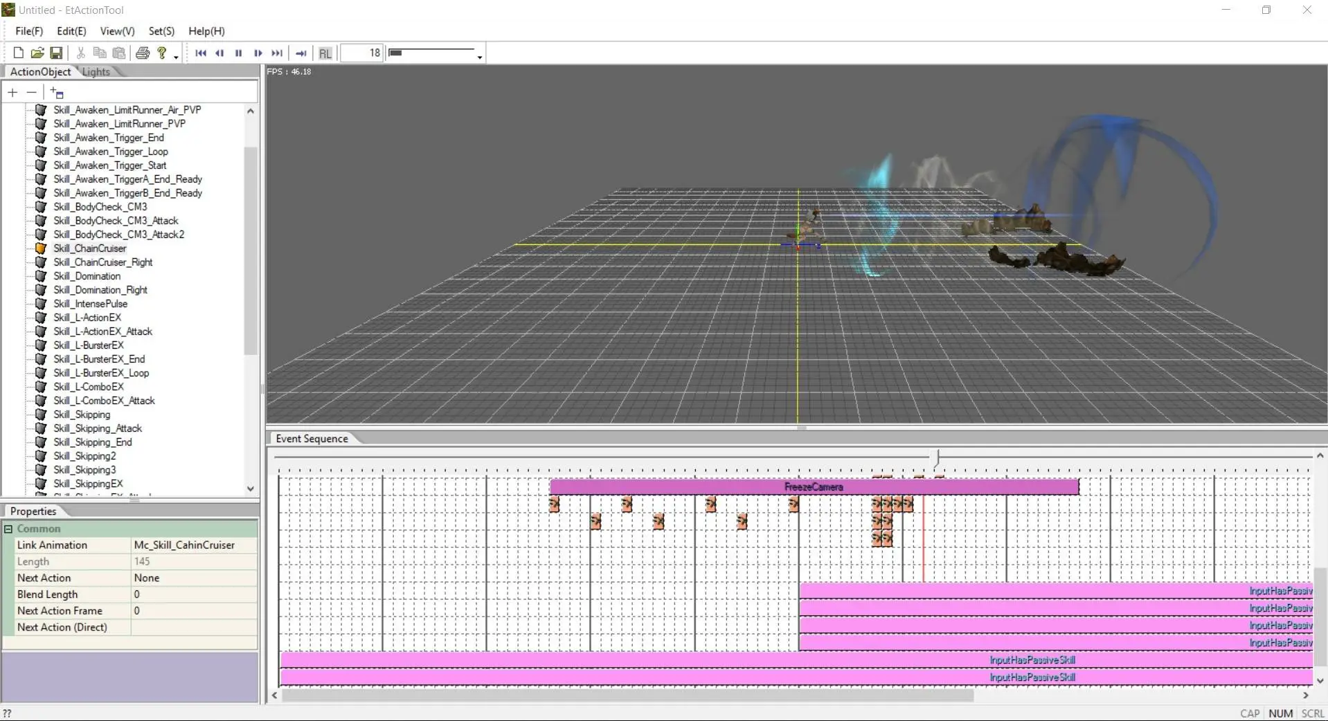Click the Copy icon in the toolbar
1328x721 pixels.
pyautogui.click(x=100, y=53)
